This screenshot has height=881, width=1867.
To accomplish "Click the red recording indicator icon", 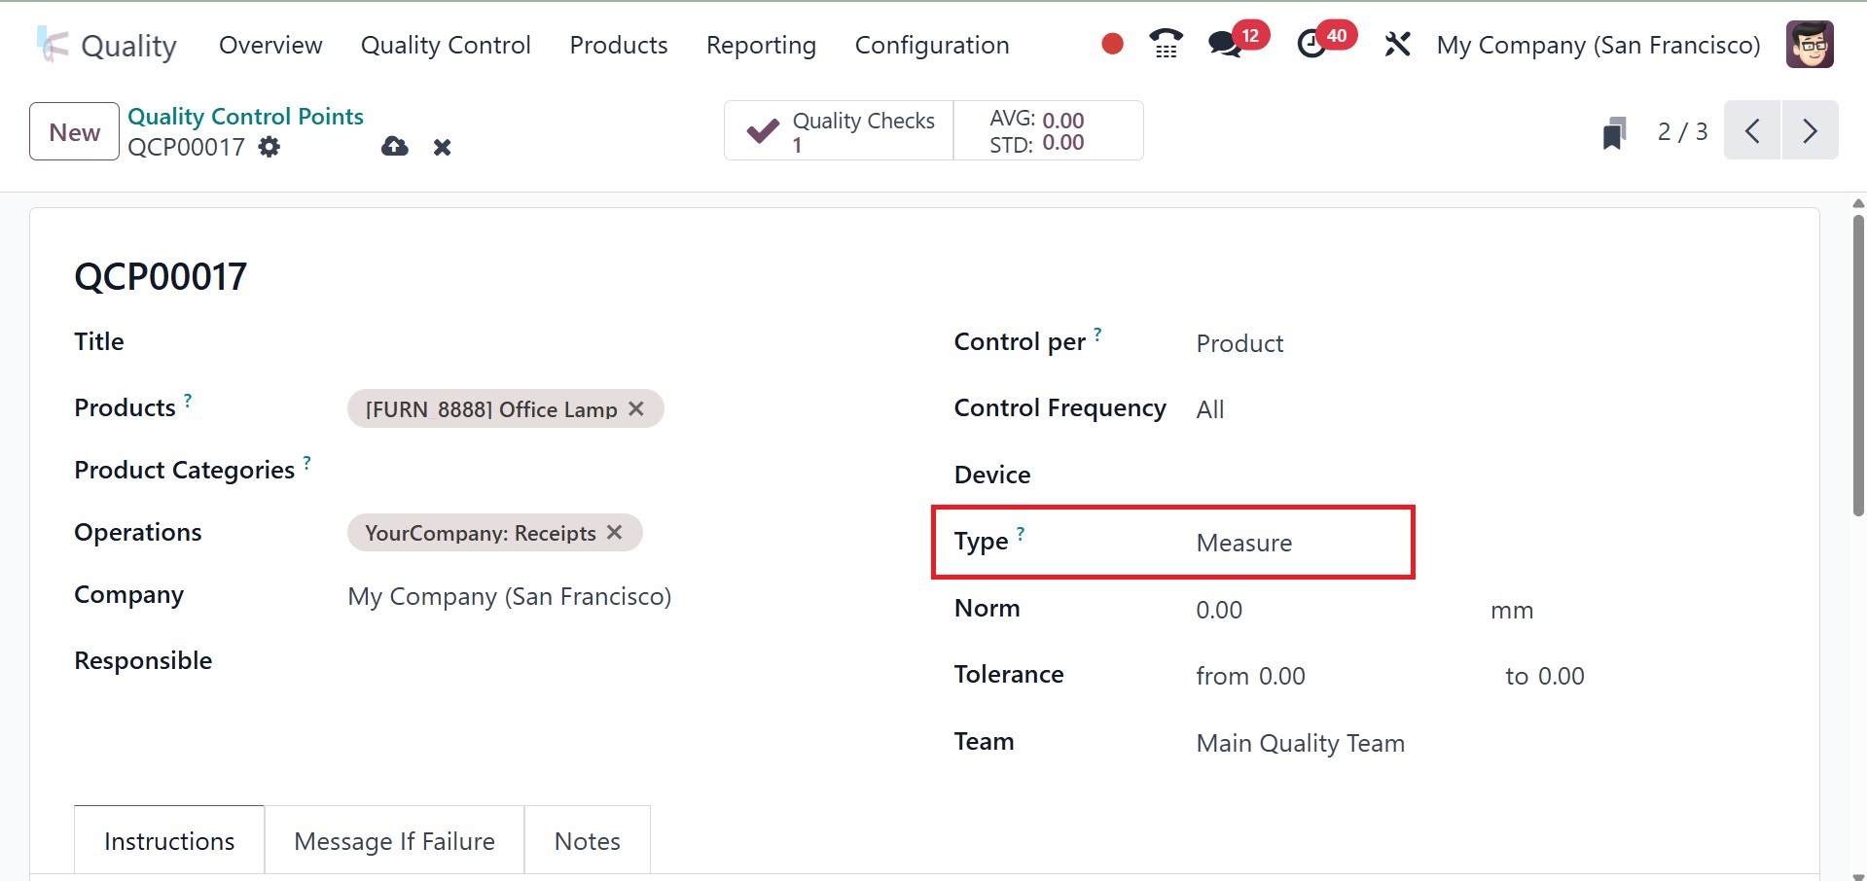I will coord(1112,44).
